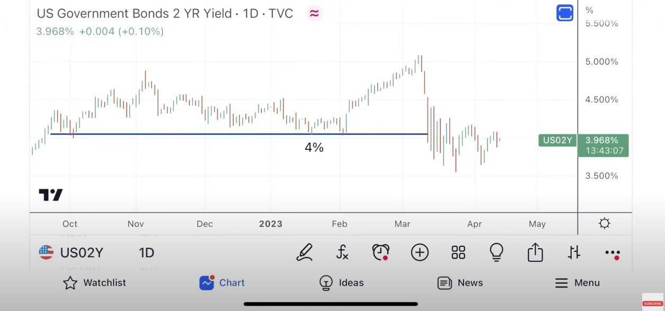Switch to the Watchlist tab
The height and width of the screenshot is (311, 665).
point(94,283)
